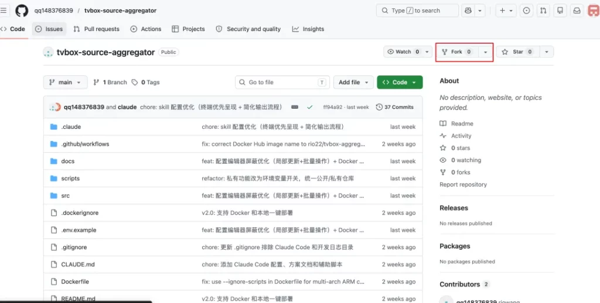Open the scripts folder
The height and width of the screenshot is (303, 600).
70,178
